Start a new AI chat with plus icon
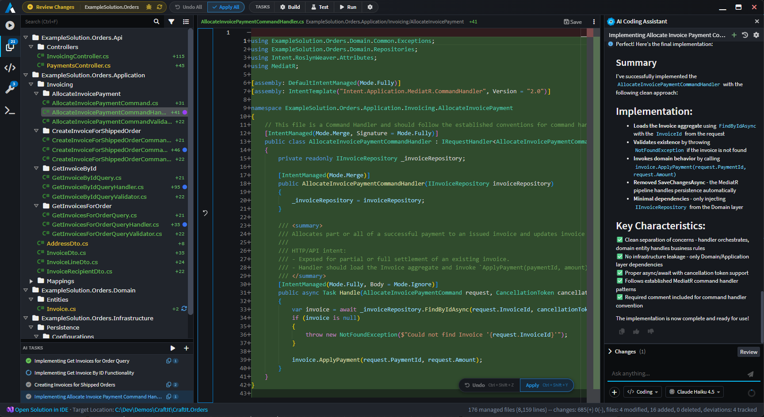 click(x=734, y=35)
